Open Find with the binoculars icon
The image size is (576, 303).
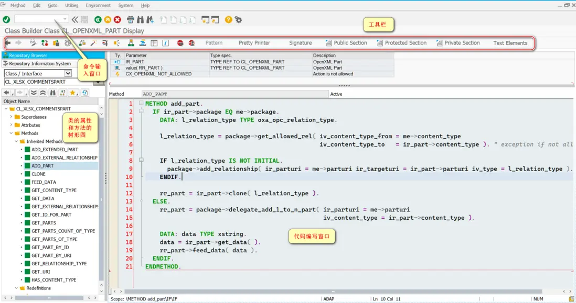coord(140,19)
